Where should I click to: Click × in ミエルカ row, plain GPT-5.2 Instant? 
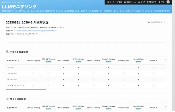[63, 68]
